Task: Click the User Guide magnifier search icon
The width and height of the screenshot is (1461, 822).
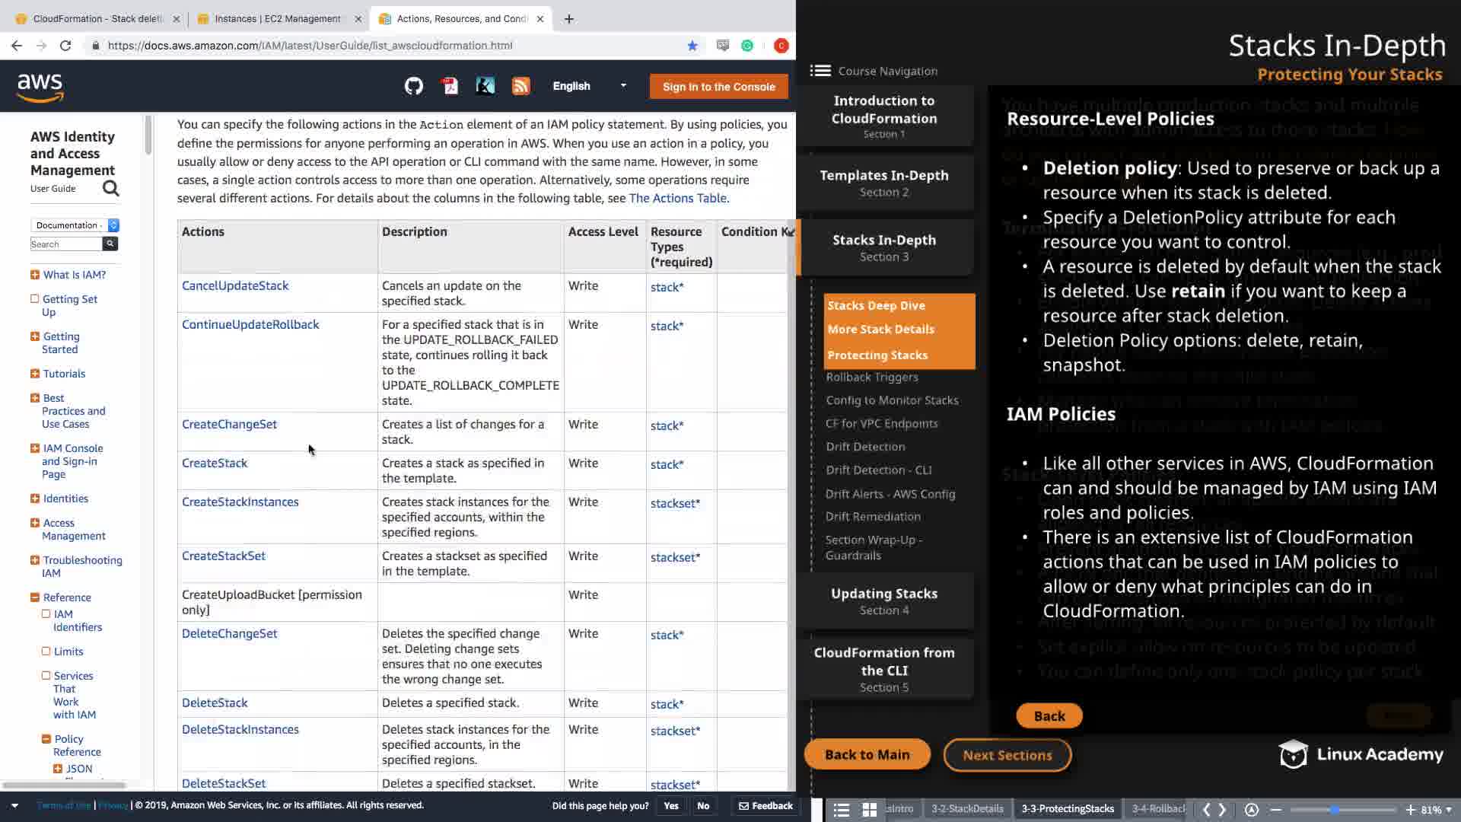Action: [x=111, y=188]
